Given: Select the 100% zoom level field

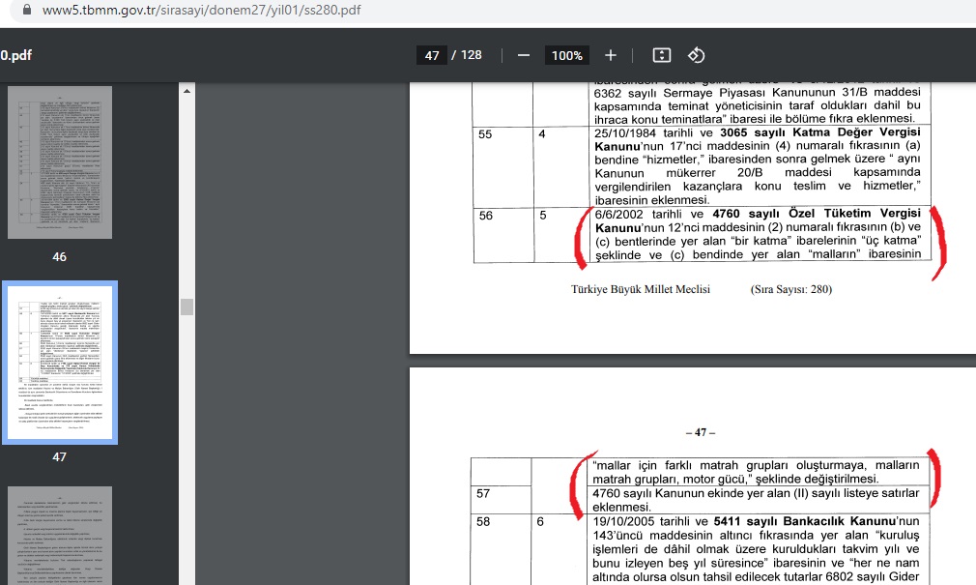Looking at the screenshot, I should [566, 55].
